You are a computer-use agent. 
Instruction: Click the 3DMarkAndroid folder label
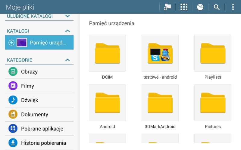(x=160, y=127)
